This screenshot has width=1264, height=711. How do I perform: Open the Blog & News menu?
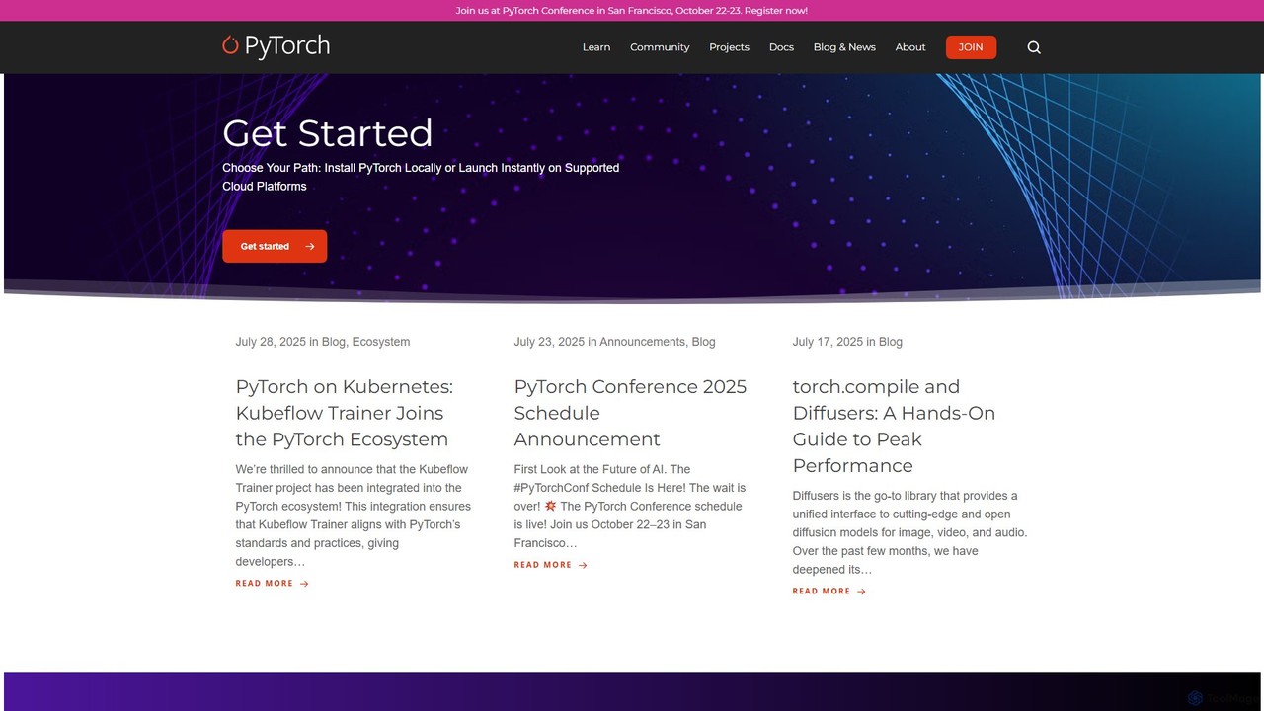(x=844, y=47)
